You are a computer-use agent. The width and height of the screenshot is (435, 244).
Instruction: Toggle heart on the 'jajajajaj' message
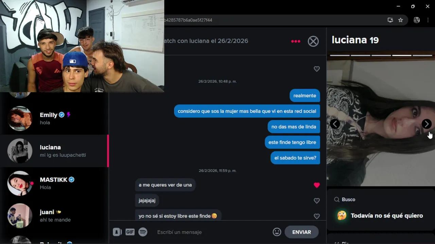coord(317,201)
